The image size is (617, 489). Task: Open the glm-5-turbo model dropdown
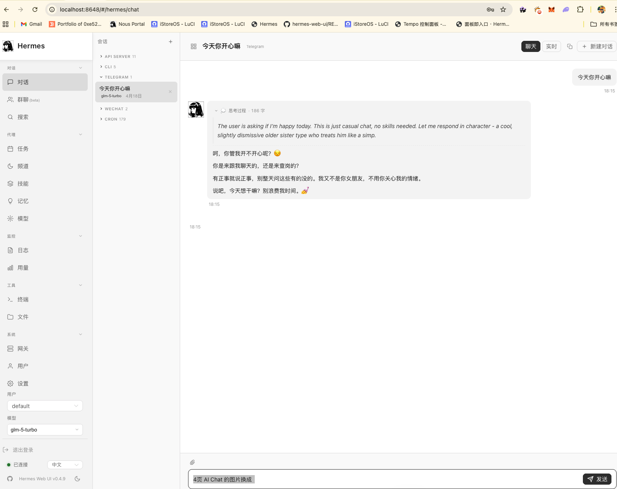[x=45, y=430]
